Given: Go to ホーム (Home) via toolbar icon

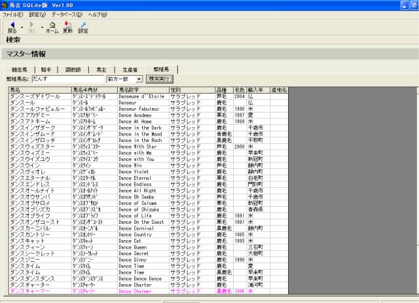Looking at the screenshot, I should pyautogui.click(x=52, y=27).
